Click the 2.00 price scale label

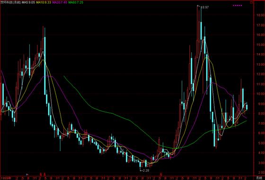tap(261, 172)
